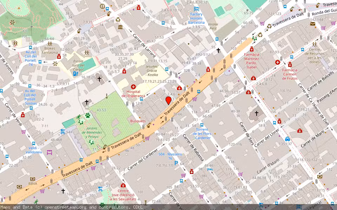Select the Av del Coll del Portell - Sostres label
The image size is (337, 210).
[30, 97]
